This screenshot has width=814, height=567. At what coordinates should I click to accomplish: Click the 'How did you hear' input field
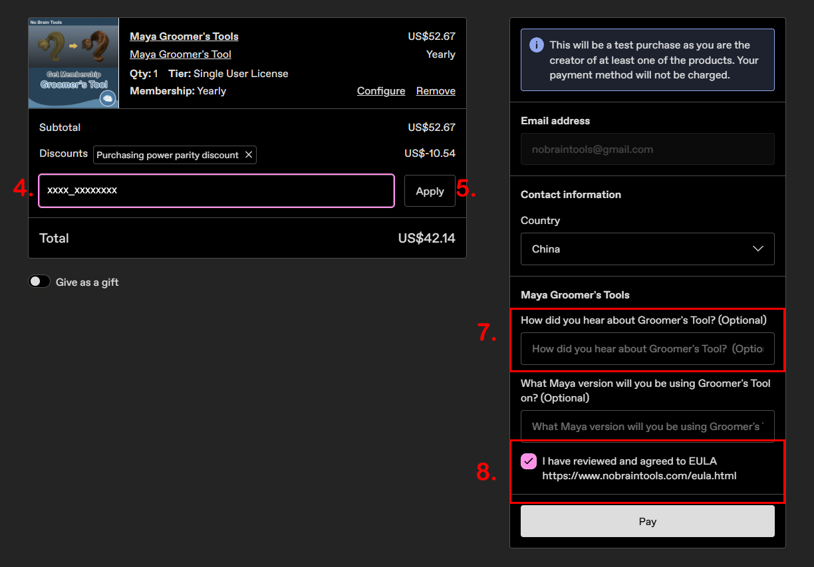point(647,348)
